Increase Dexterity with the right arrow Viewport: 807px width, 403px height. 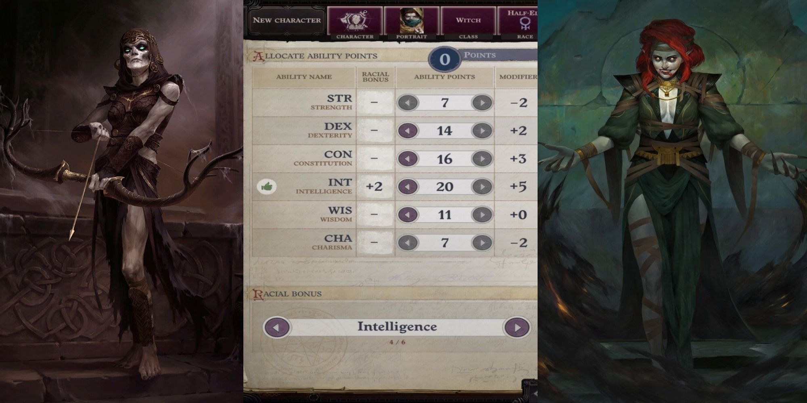[482, 131]
